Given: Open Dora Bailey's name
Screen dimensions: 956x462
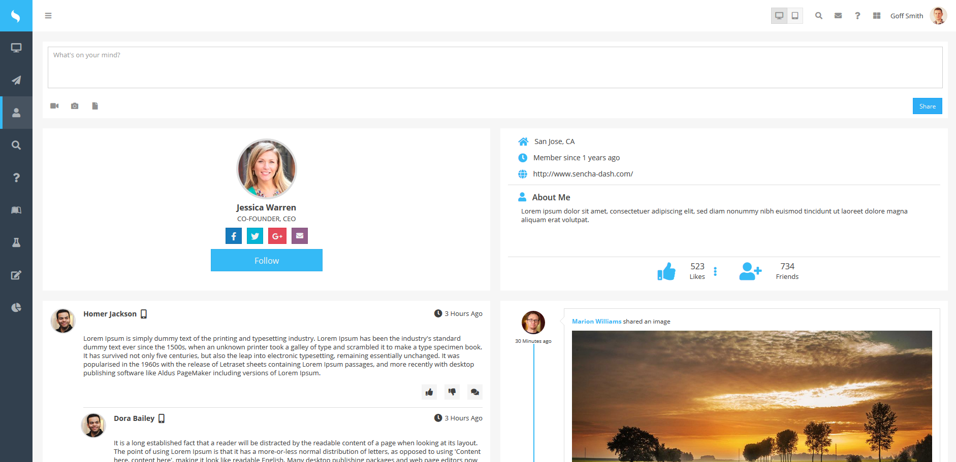Looking at the screenshot, I should (134, 418).
